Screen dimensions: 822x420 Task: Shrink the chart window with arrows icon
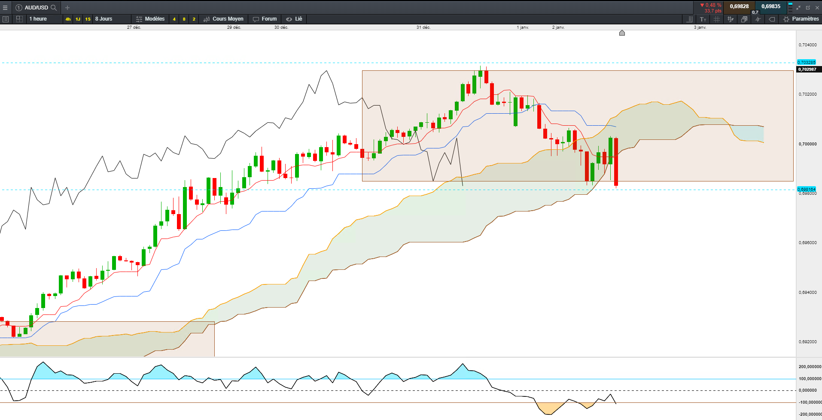pos(798,8)
